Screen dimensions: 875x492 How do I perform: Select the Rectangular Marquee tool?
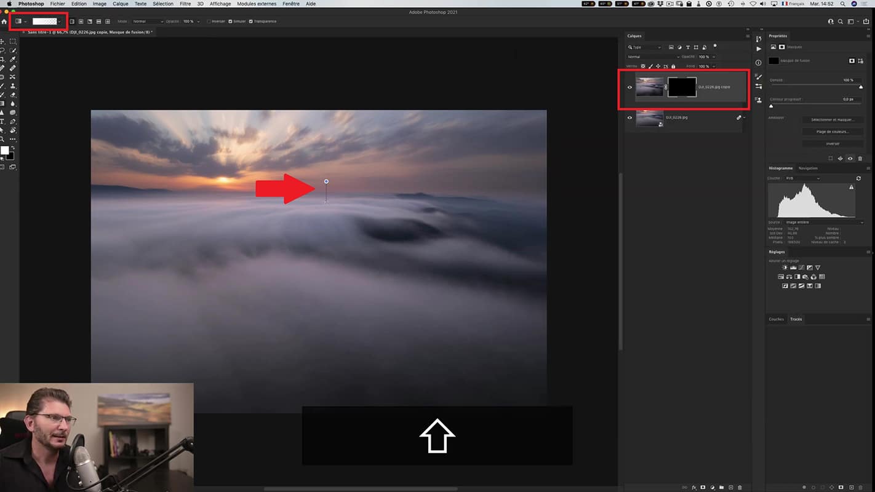coord(12,42)
